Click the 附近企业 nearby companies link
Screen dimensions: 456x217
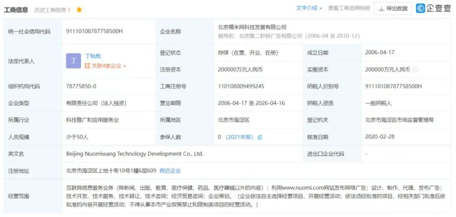click(170, 171)
